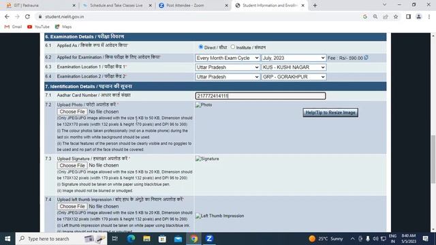Click the Left Thumb Impression image placeholder
The image size is (436, 245).
(x=219, y=216)
